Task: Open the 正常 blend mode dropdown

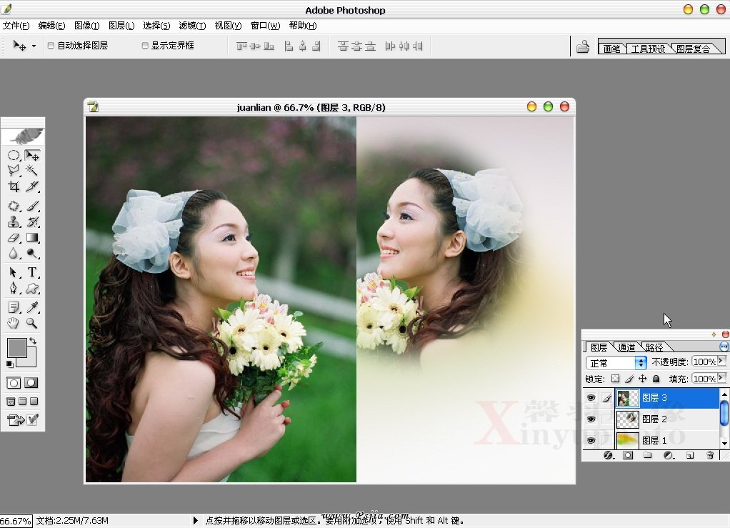Action: (x=640, y=363)
